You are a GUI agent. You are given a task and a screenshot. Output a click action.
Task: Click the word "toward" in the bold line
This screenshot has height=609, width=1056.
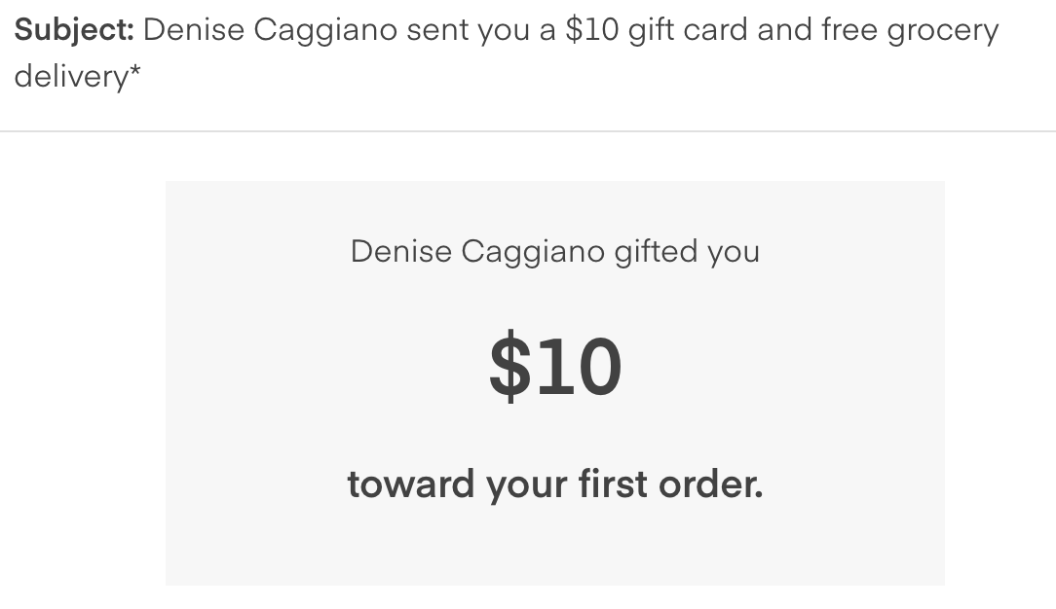[411, 484]
